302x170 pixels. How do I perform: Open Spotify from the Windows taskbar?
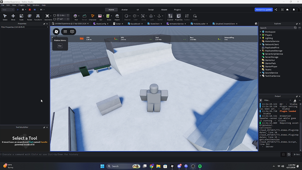[200, 166]
